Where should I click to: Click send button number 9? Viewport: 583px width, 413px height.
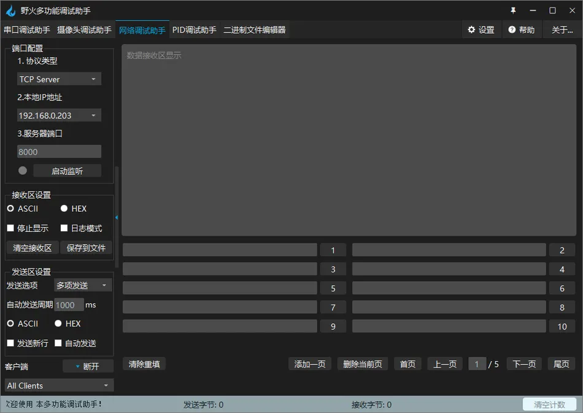click(x=333, y=326)
